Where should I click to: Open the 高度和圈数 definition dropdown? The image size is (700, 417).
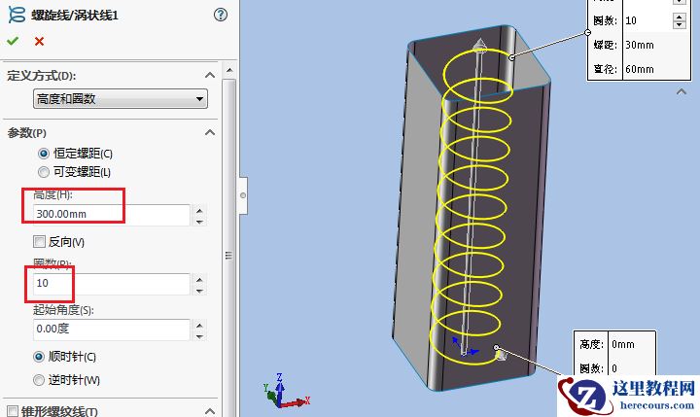coord(121,99)
